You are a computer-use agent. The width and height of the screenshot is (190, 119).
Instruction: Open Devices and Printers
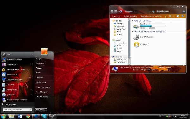pyautogui.click(x=43, y=87)
